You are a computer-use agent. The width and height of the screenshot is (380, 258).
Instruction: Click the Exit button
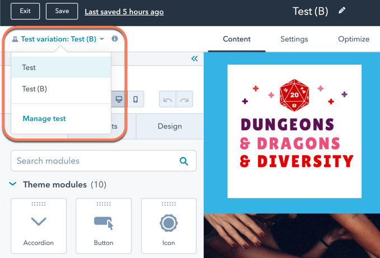(x=25, y=11)
